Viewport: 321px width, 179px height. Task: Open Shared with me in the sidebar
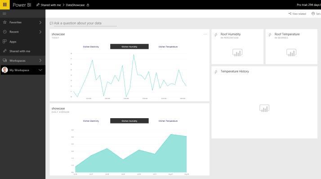point(23,51)
